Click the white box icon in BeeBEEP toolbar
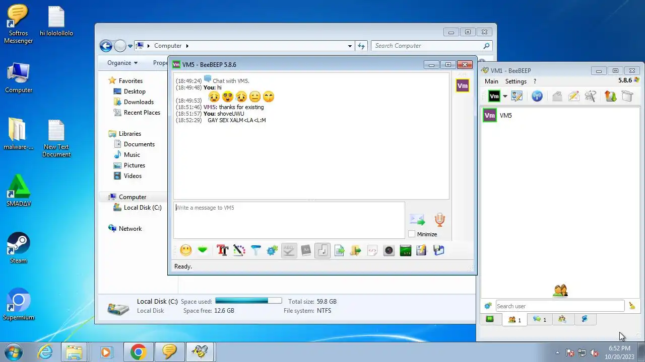This screenshot has height=362, width=645. [x=627, y=96]
